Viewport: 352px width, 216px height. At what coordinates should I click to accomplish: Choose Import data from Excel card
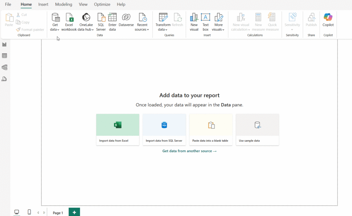pos(118,129)
